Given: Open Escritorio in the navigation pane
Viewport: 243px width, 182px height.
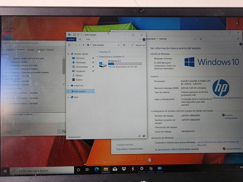Looking at the screenshot, I should (x=78, y=58).
